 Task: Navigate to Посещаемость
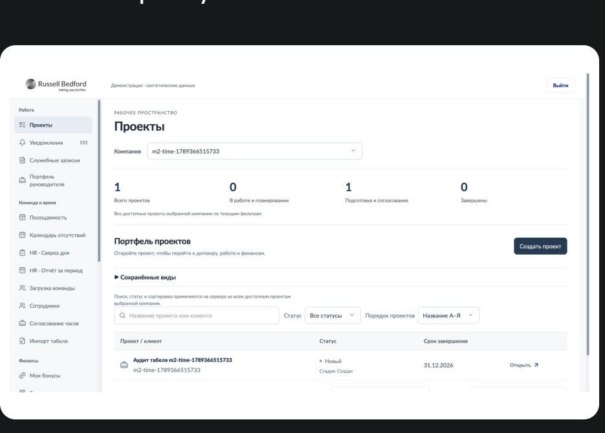coord(53,217)
